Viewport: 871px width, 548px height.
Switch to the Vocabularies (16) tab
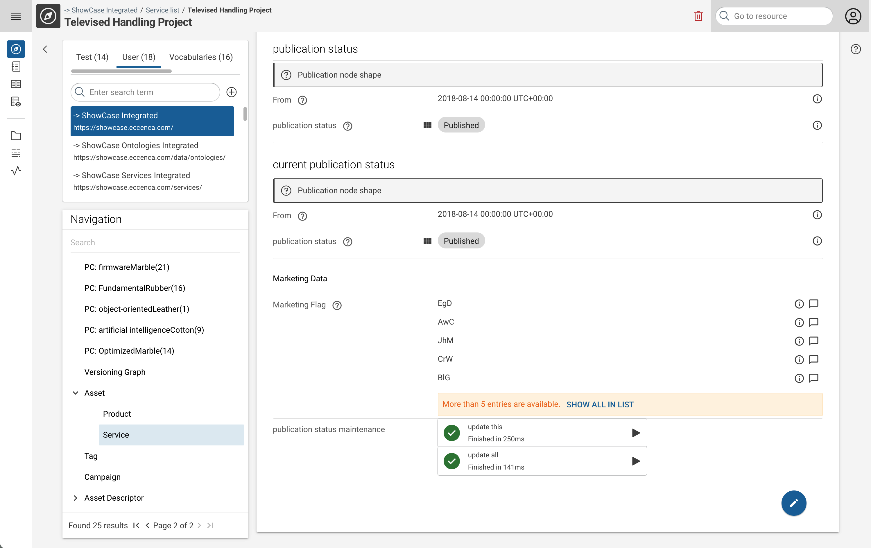(x=201, y=57)
